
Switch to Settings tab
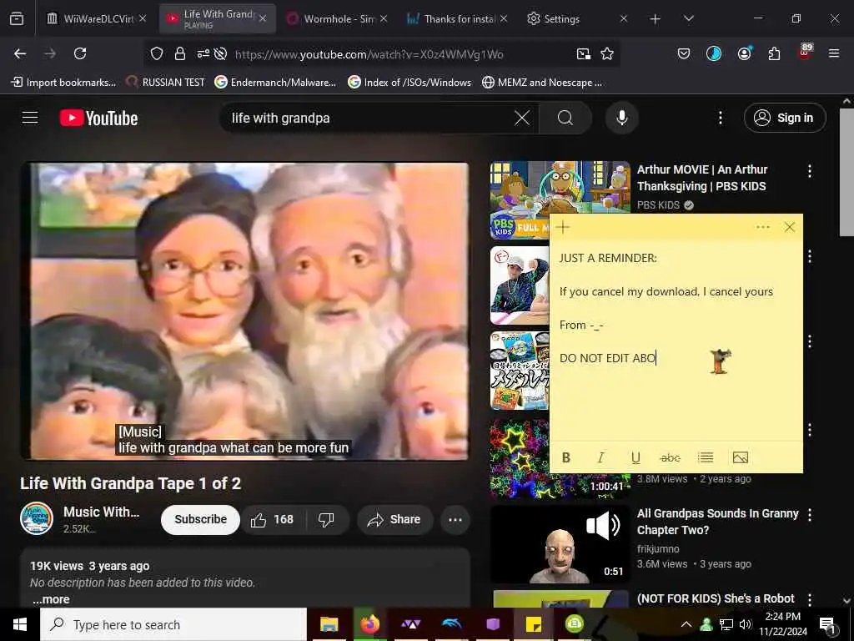click(x=577, y=19)
